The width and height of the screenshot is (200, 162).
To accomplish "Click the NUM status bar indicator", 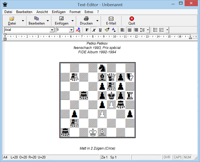I will click(187, 157).
